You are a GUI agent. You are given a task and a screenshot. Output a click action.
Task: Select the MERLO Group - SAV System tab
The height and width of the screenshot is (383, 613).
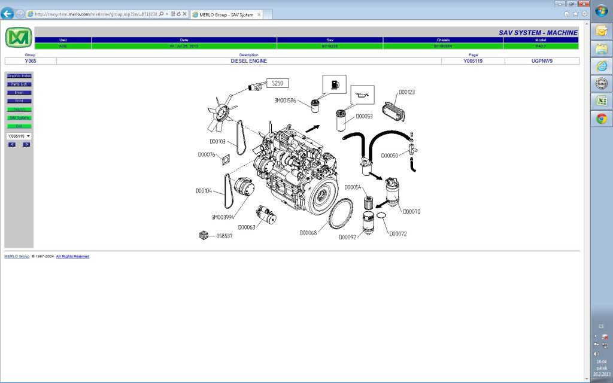226,14
